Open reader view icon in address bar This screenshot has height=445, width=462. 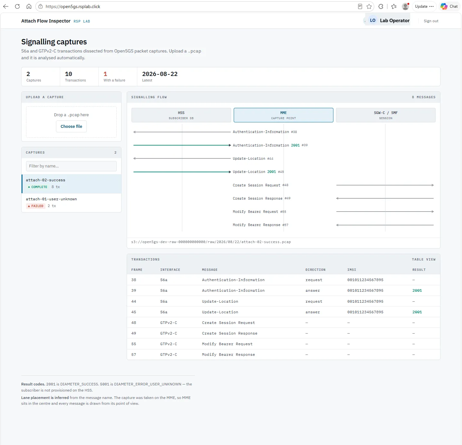360,6
